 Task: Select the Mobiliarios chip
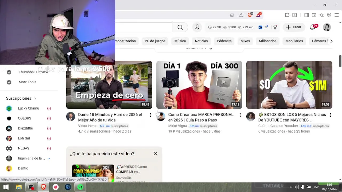(294, 41)
